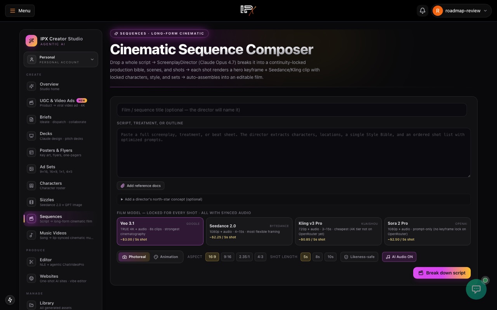Click the Sizzles film icon
Screen dimensions: 497x310
click(x=31, y=202)
